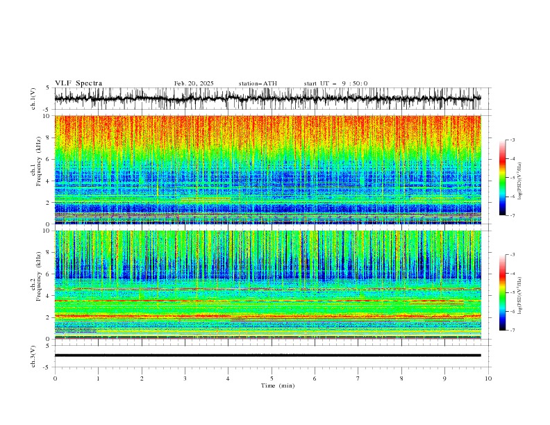Click the 'VLF Spectra' title text
The height and width of the screenshot is (425, 550).
78,83
